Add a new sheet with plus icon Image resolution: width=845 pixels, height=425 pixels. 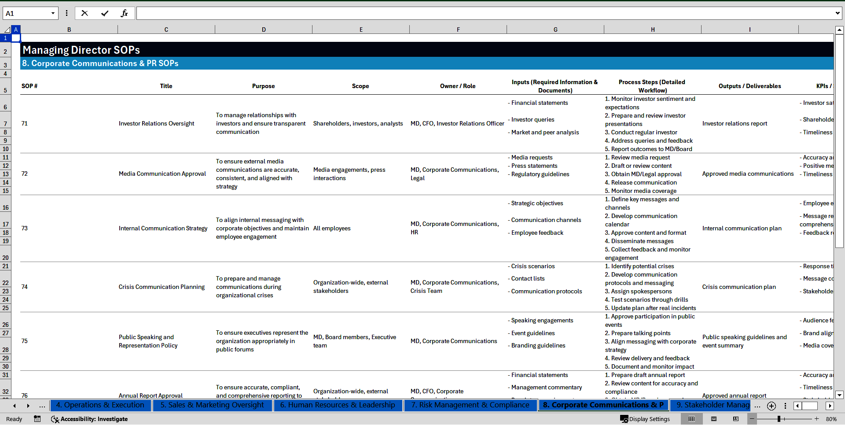771,406
